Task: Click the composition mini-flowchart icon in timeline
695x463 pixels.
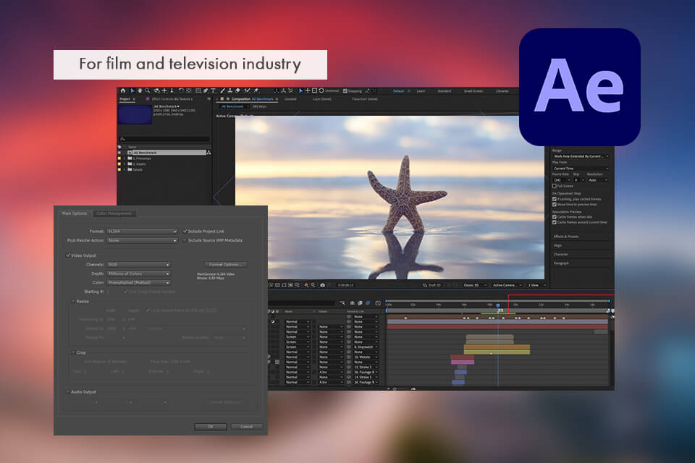Action: coord(343,303)
